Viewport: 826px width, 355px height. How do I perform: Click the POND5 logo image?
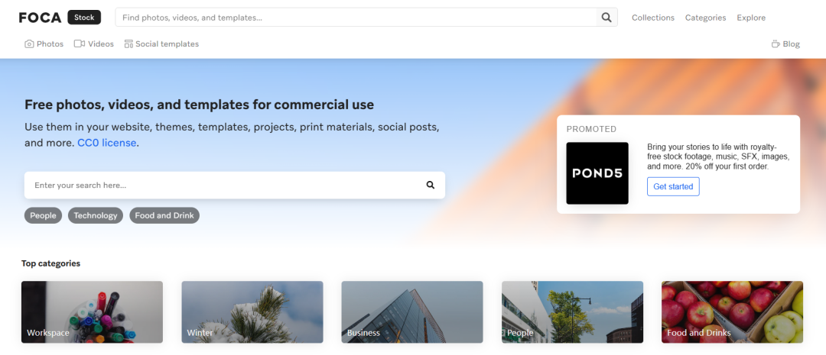coord(597,173)
